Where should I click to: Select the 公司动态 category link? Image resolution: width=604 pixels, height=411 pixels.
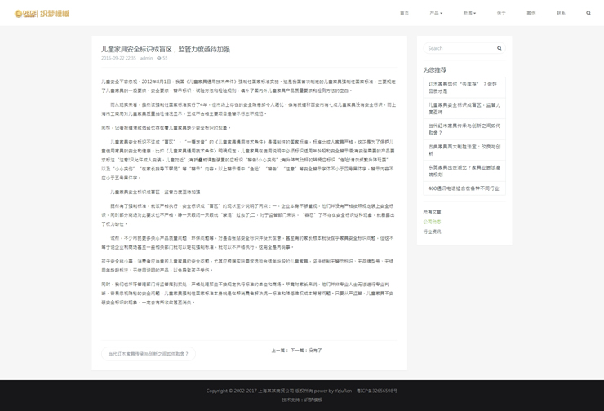click(432, 222)
